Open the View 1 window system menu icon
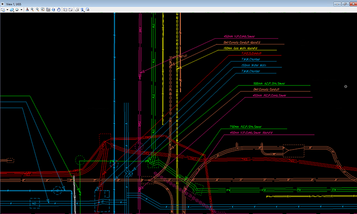Viewport: 357px width, 214px height. (3, 3)
